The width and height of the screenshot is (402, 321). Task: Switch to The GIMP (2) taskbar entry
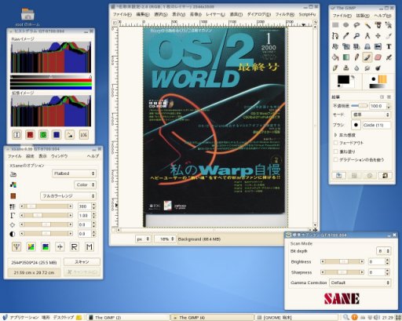point(128,317)
